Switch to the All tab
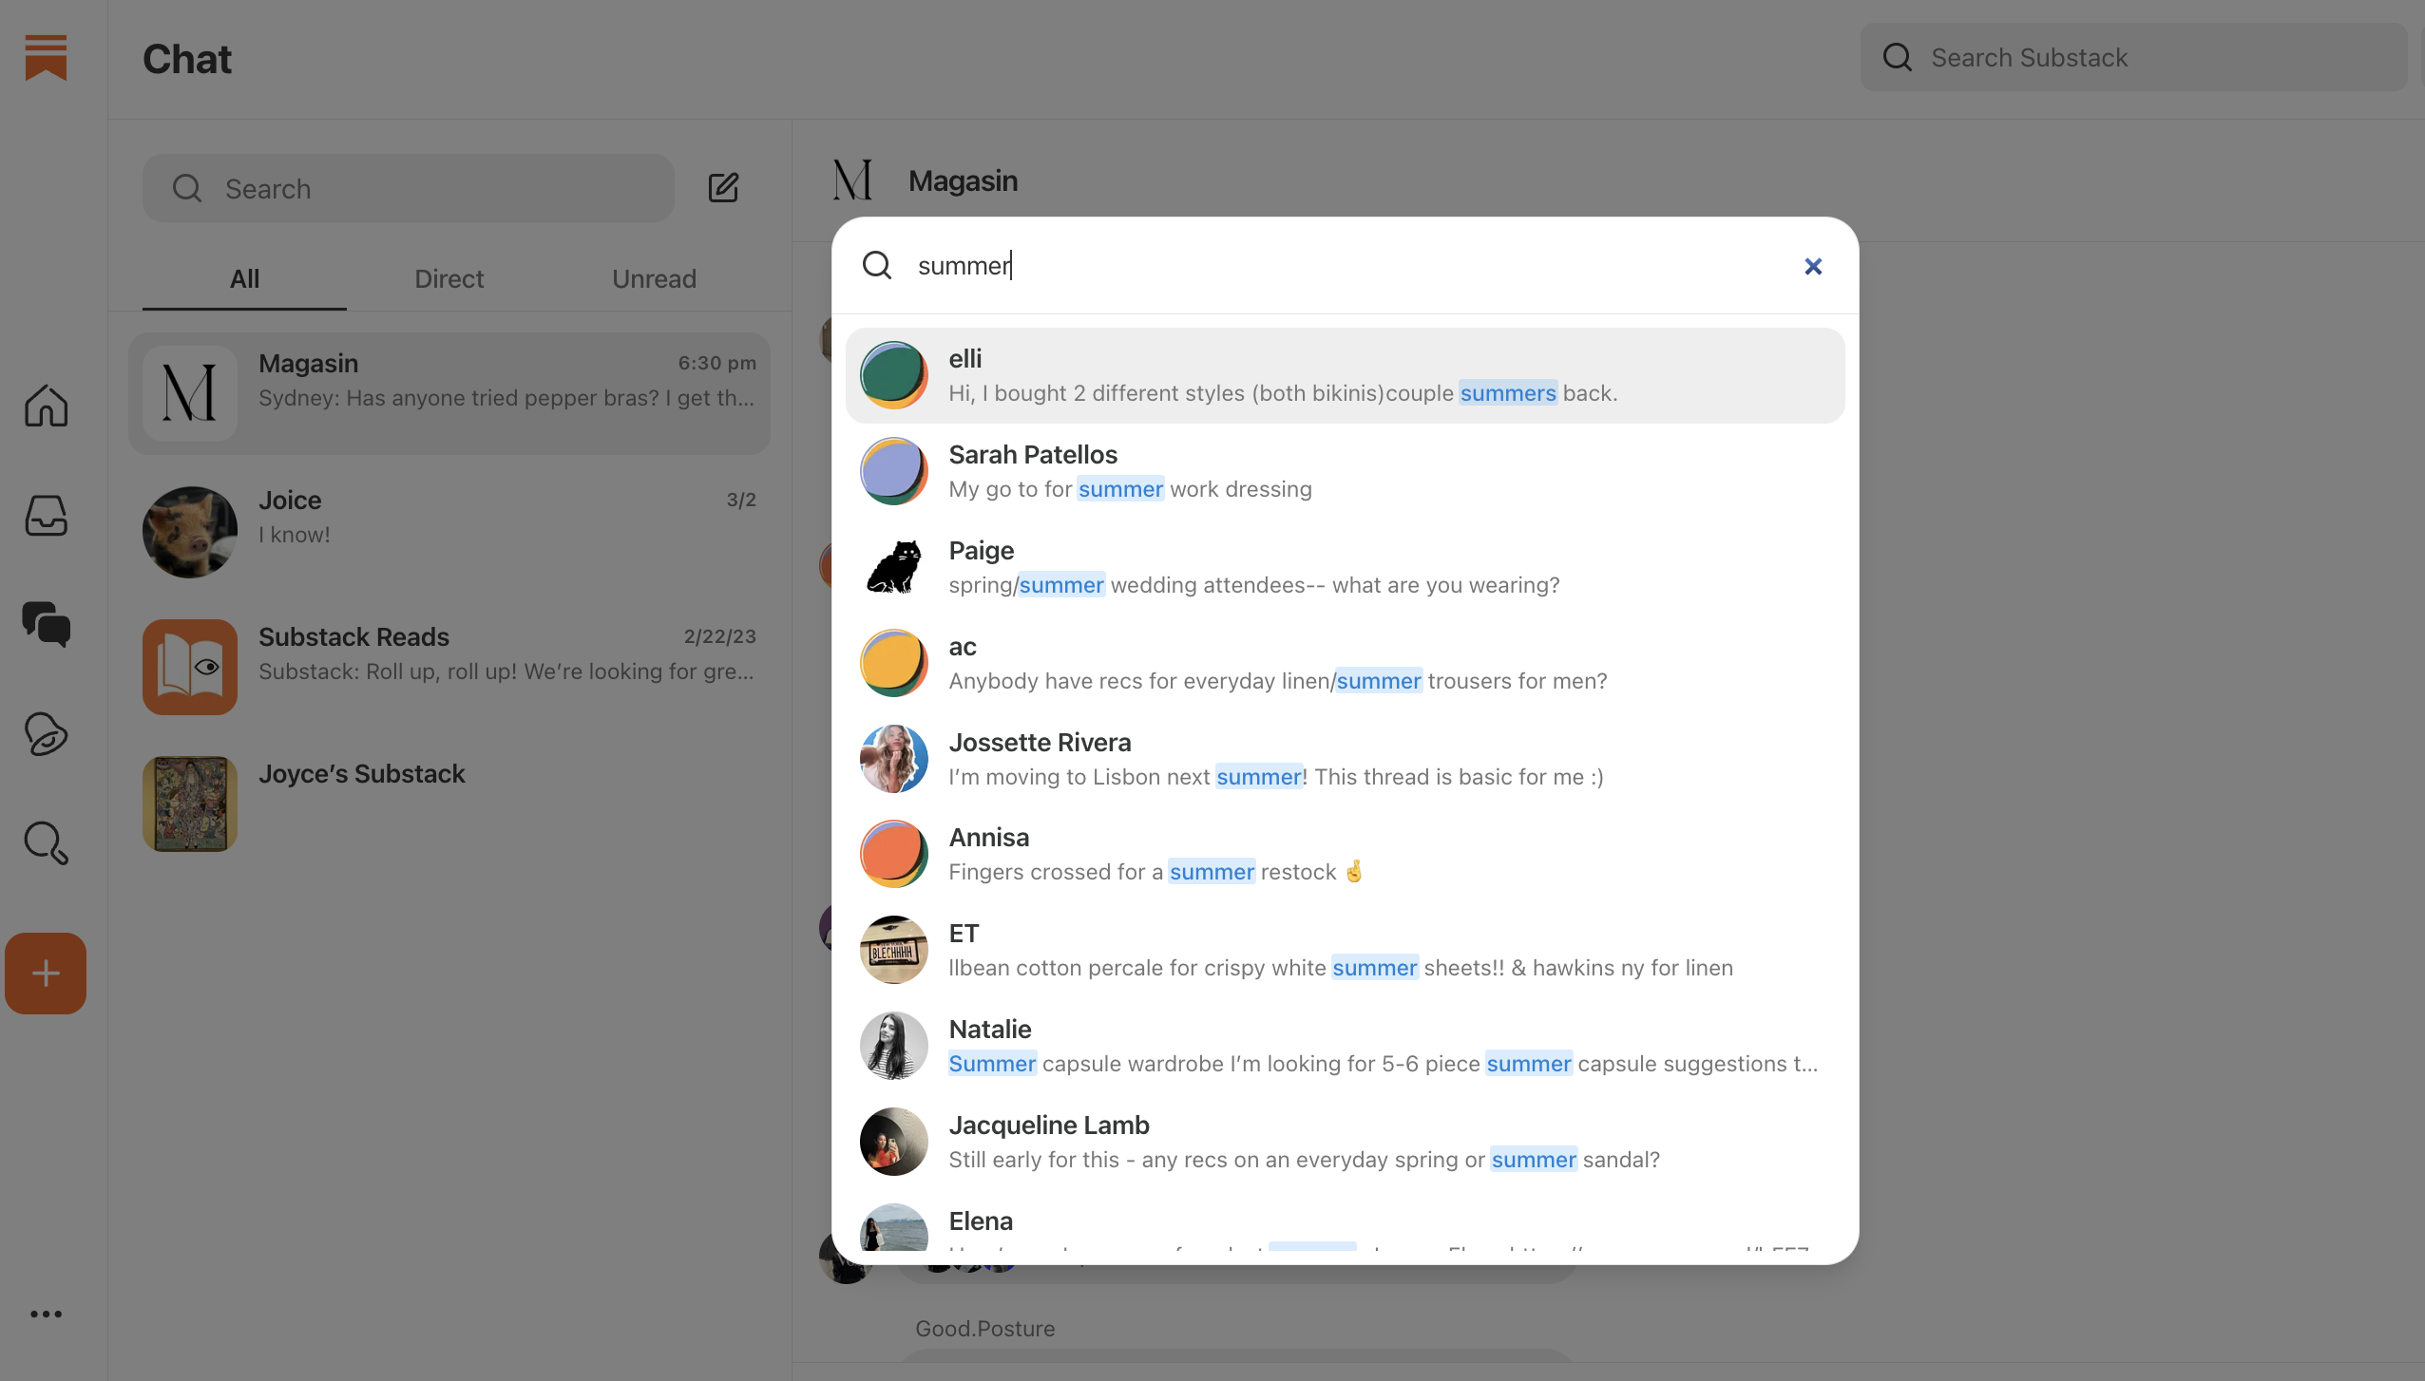This screenshot has width=2425, height=1381. click(244, 278)
